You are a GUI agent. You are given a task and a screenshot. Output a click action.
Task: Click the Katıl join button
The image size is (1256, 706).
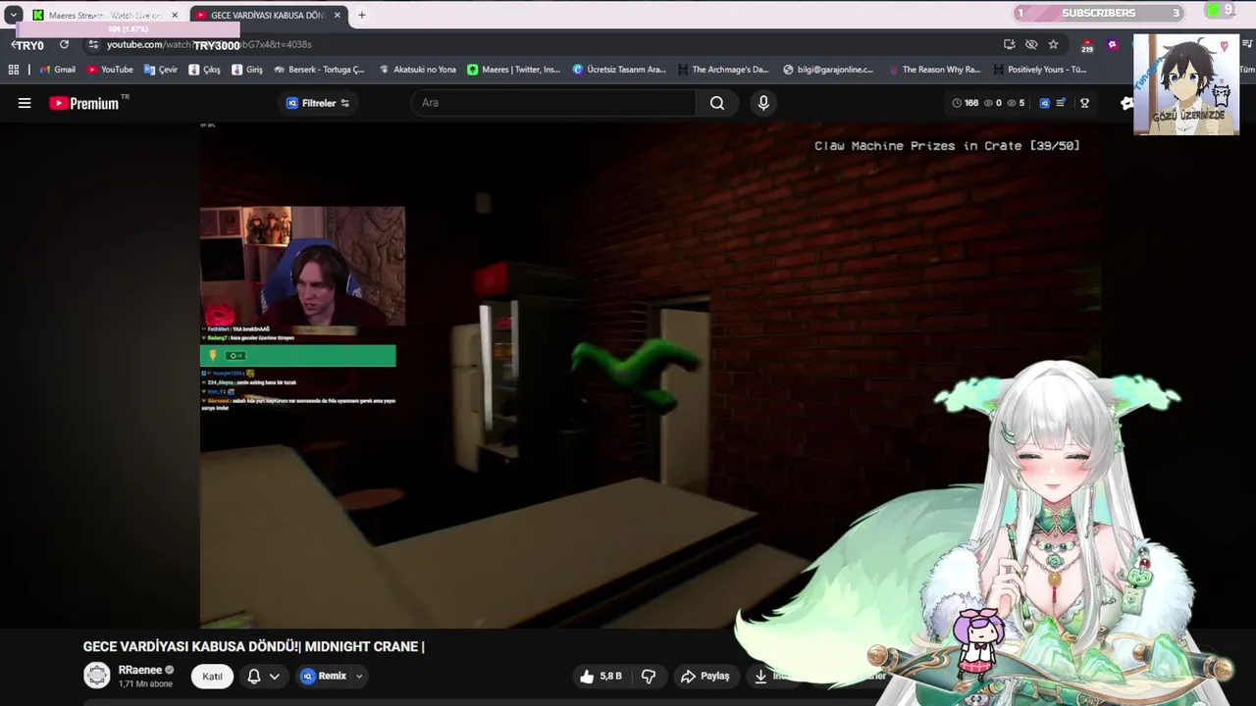tap(212, 676)
